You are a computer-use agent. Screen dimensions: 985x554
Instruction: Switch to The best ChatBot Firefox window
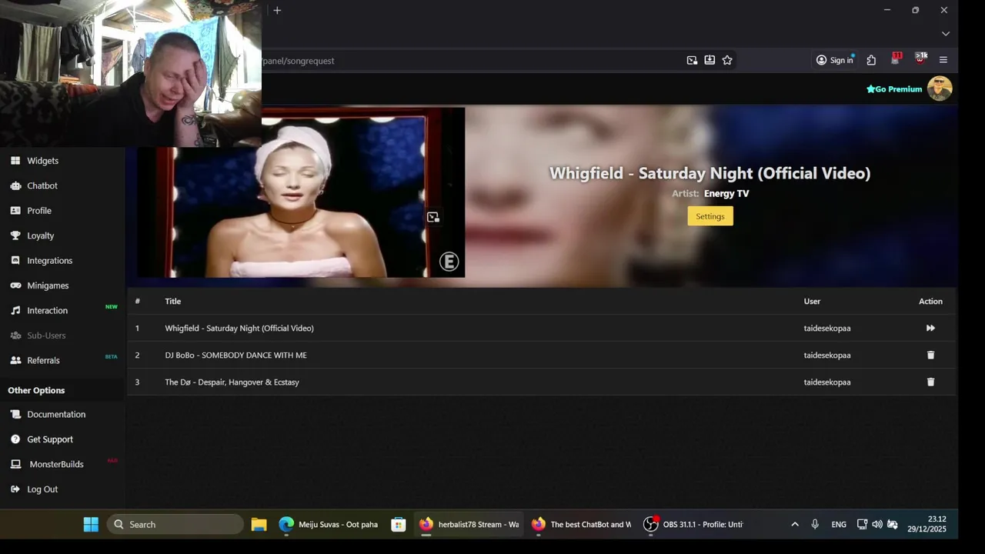(581, 525)
